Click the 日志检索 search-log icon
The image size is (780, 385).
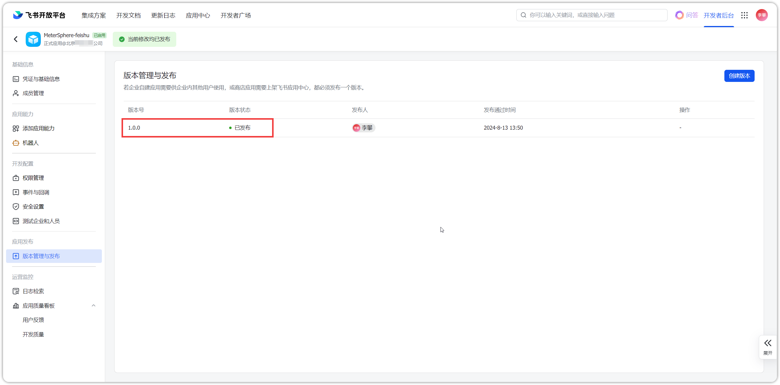coord(16,291)
